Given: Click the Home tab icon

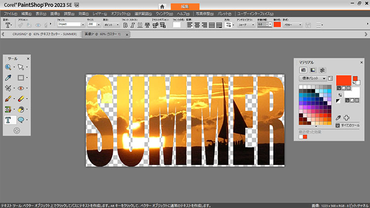Looking at the screenshot, I should click(162, 6).
